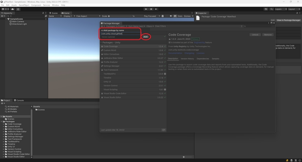Screen dimensions: 302x162
Task: Click the Package Manager search field
Action: 259,26
